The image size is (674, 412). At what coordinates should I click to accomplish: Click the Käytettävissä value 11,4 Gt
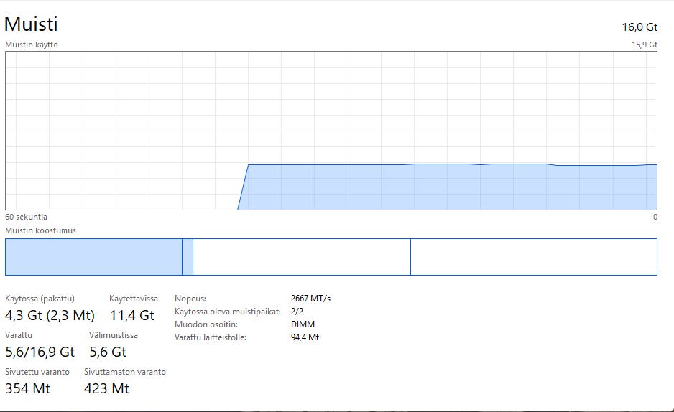point(131,315)
